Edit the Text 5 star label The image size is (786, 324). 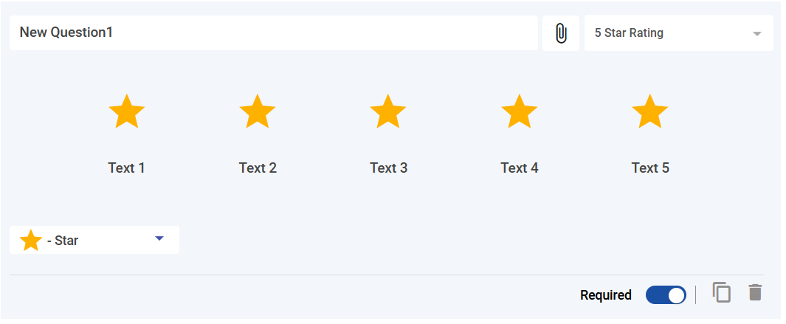650,168
